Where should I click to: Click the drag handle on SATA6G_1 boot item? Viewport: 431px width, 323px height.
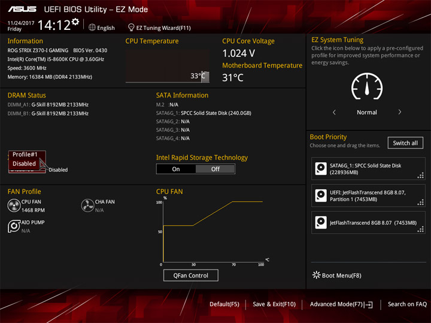pyautogui.click(x=421, y=175)
